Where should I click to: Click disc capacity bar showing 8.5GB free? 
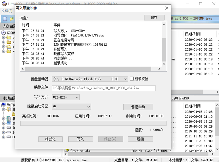(x=195, y=18)
